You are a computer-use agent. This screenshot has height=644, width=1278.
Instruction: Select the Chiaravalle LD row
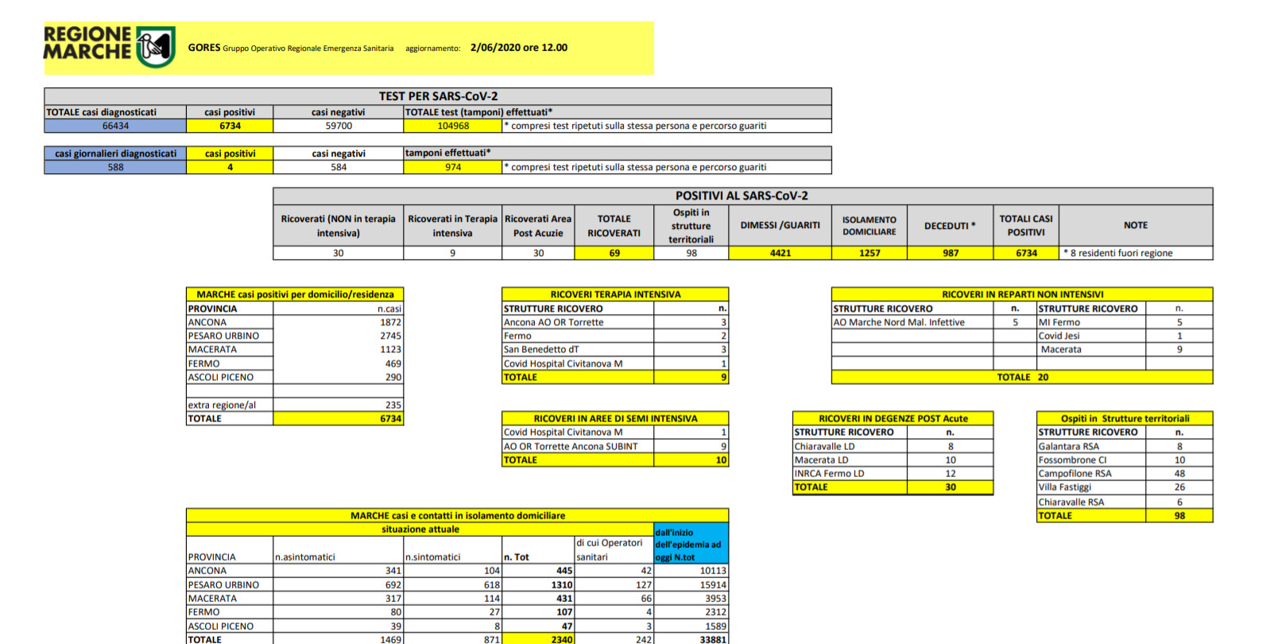point(893,446)
